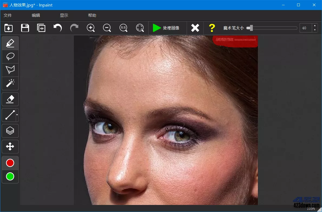Undo the last edit with the undo arrow

coord(58,28)
